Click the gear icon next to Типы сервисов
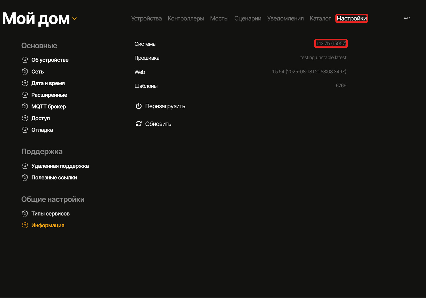 25,214
